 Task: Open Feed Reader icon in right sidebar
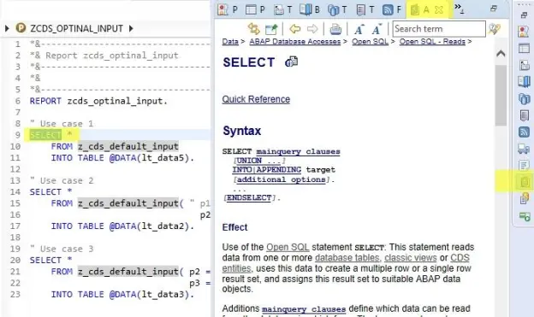pos(524,132)
